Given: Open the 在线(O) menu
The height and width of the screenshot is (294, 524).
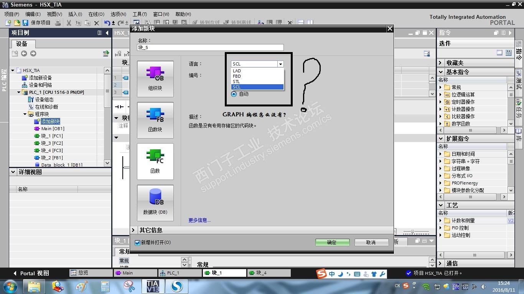Looking at the screenshot, I should tap(96, 14).
